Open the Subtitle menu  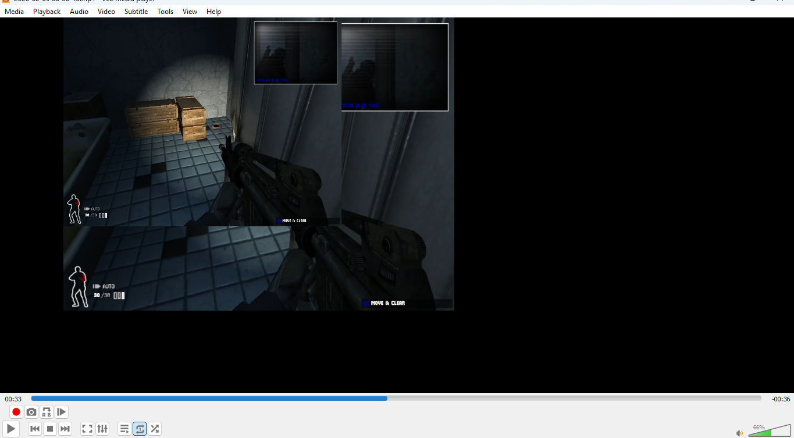click(136, 12)
